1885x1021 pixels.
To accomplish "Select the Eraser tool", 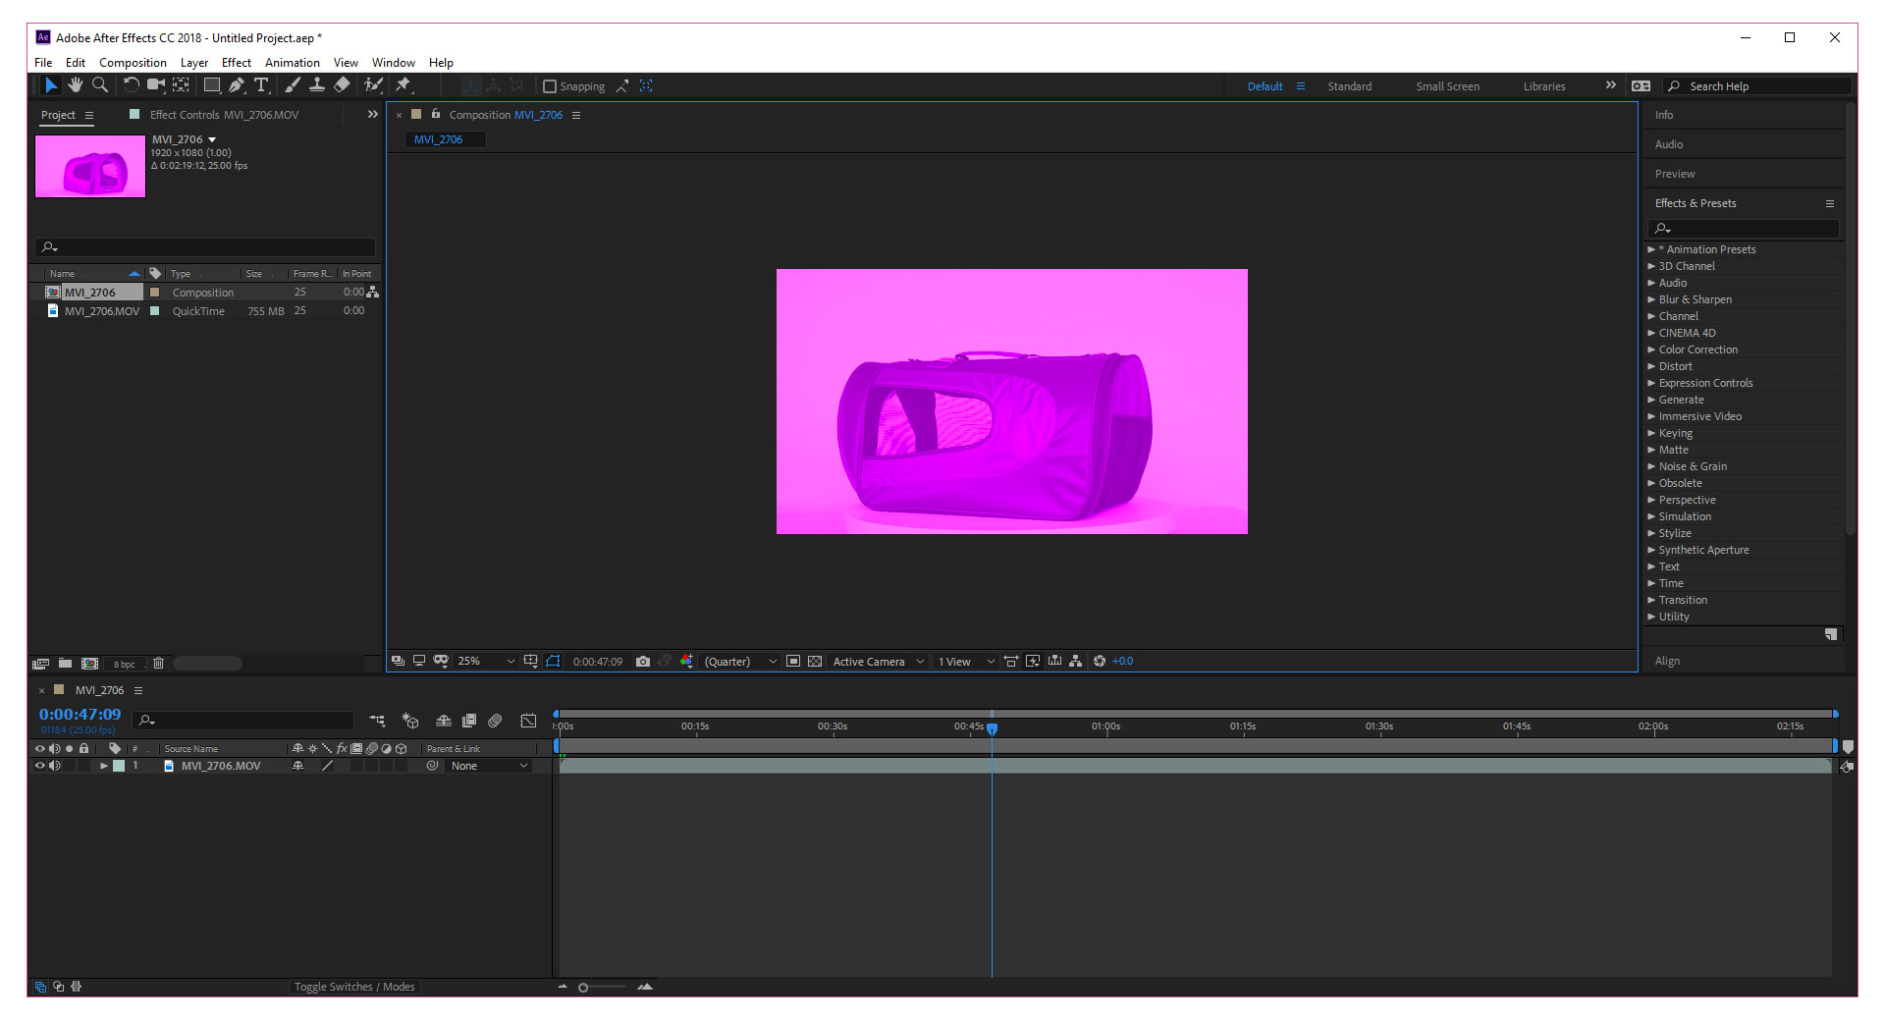I will tap(342, 85).
